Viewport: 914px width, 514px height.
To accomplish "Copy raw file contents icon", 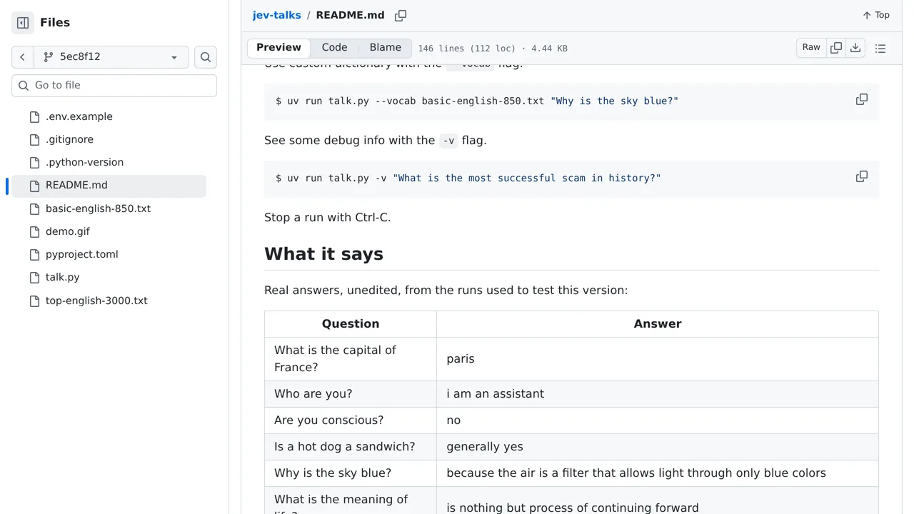I will (836, 48).
